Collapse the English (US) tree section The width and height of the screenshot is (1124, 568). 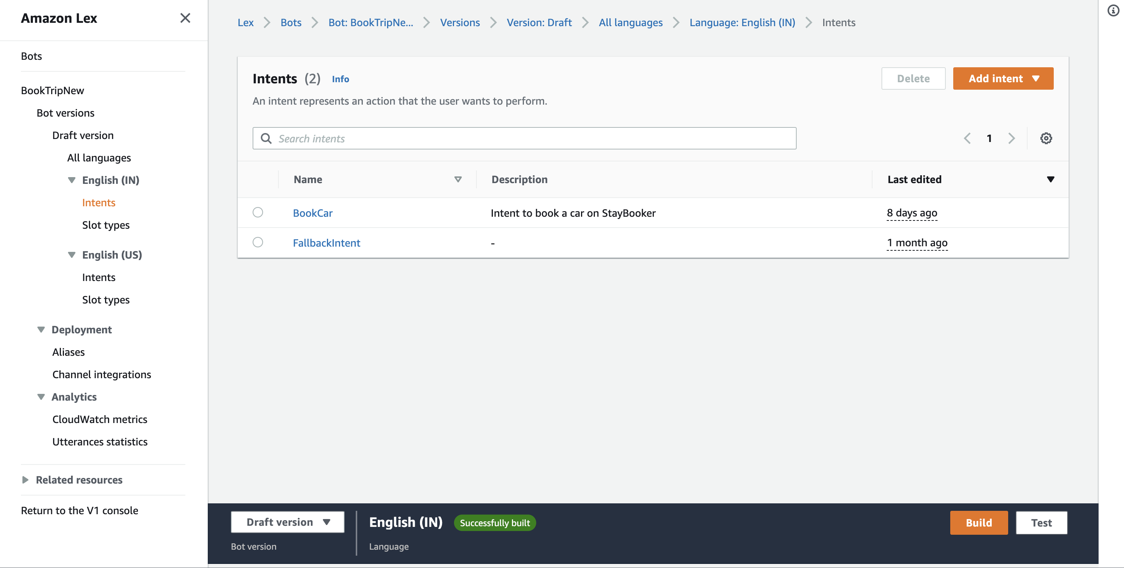[x=72, y=254]
